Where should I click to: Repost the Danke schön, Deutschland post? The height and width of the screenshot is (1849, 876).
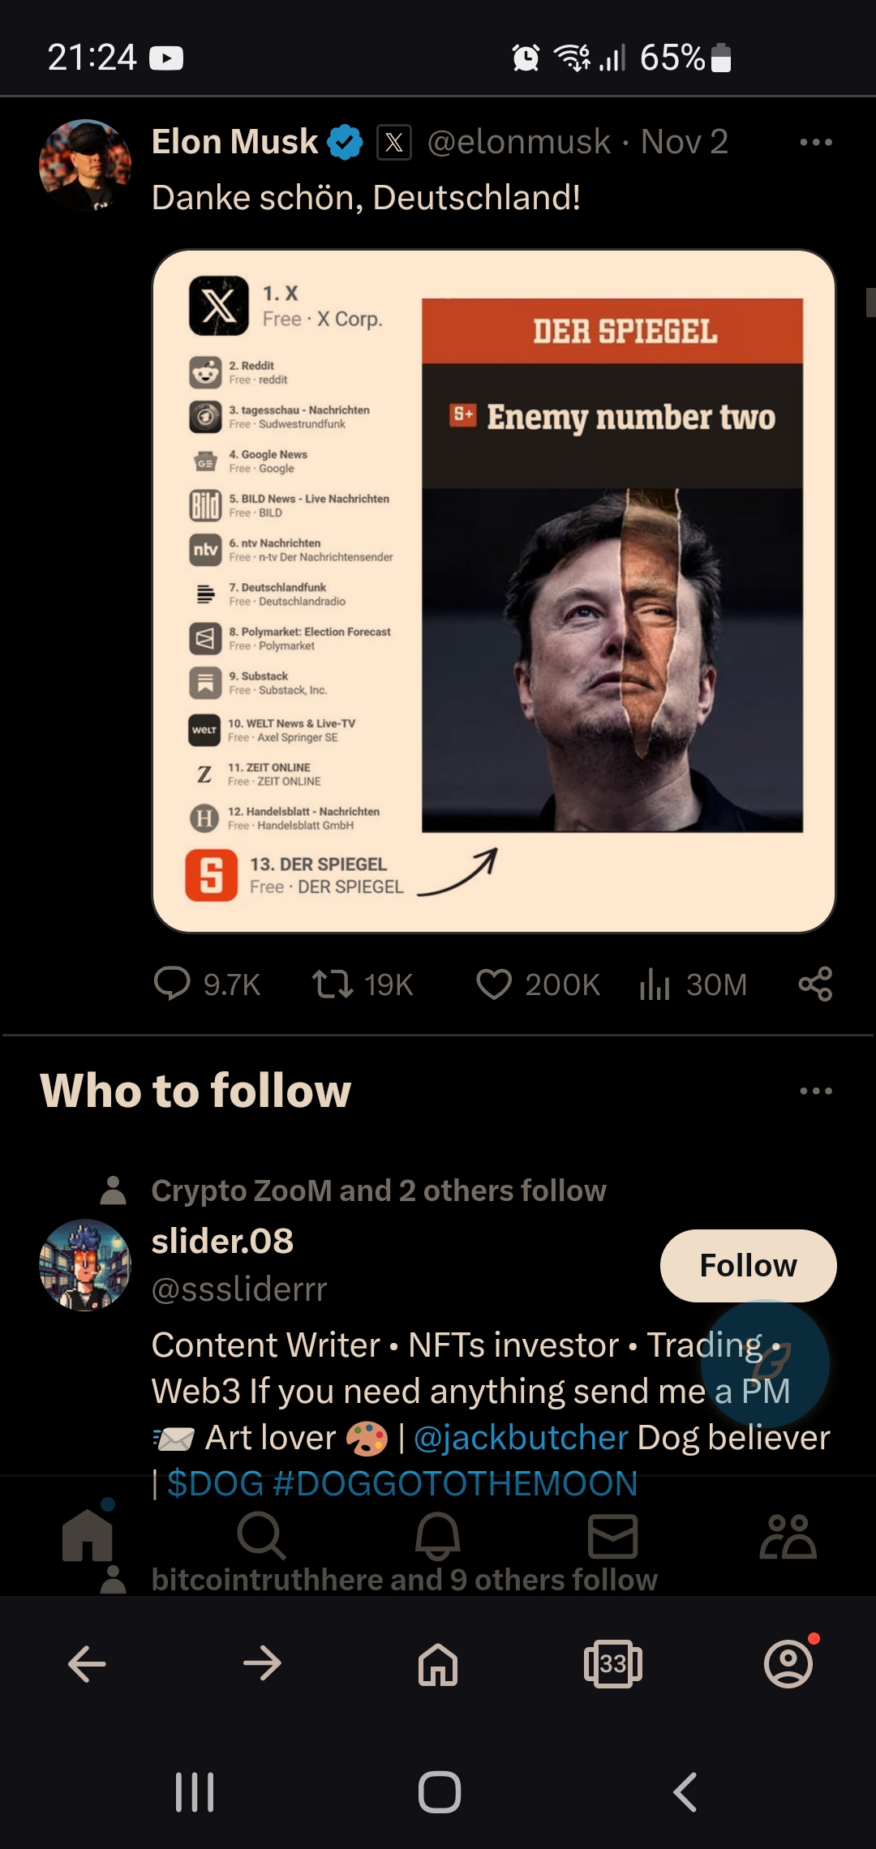tap(363, 984)
